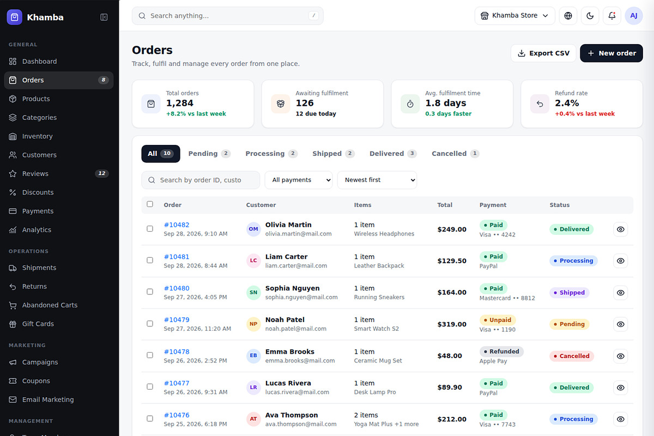Switch to the Pending tab

coord(210,154)
